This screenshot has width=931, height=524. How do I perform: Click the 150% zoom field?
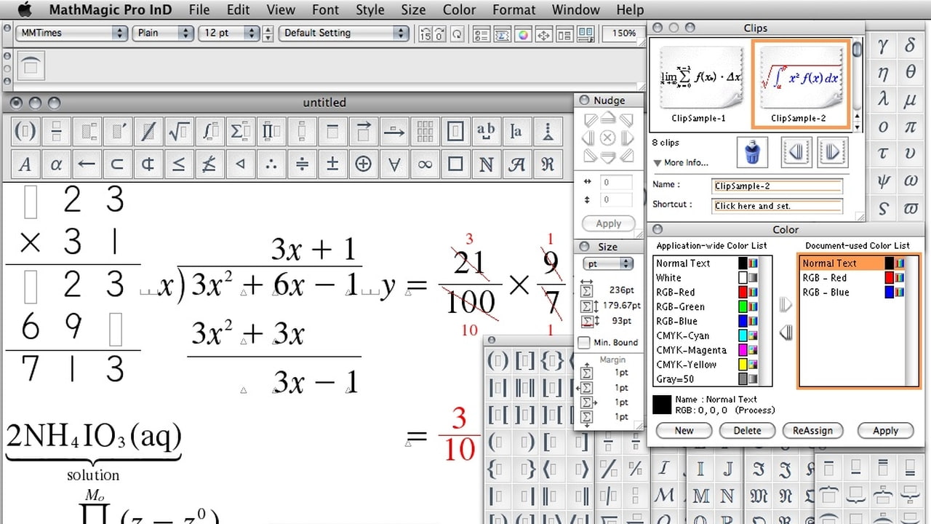click(623, 33)
